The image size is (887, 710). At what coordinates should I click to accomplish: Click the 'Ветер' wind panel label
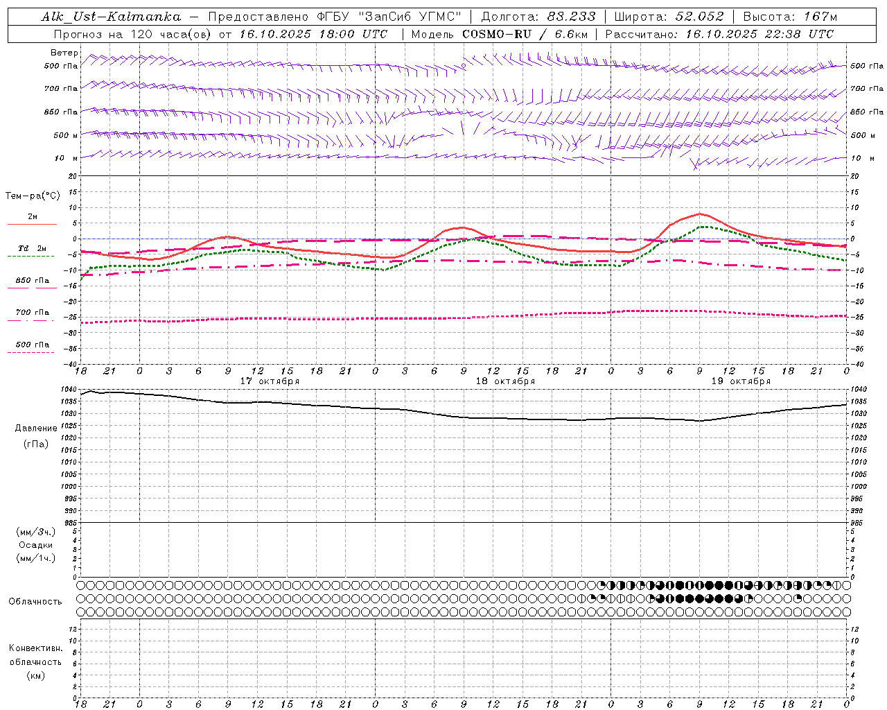tap(64, 53)
